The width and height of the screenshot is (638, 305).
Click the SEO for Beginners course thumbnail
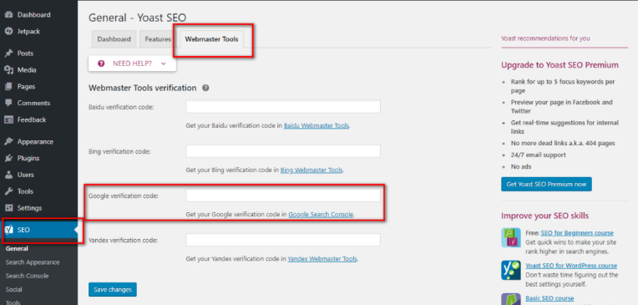pos(510,237)
